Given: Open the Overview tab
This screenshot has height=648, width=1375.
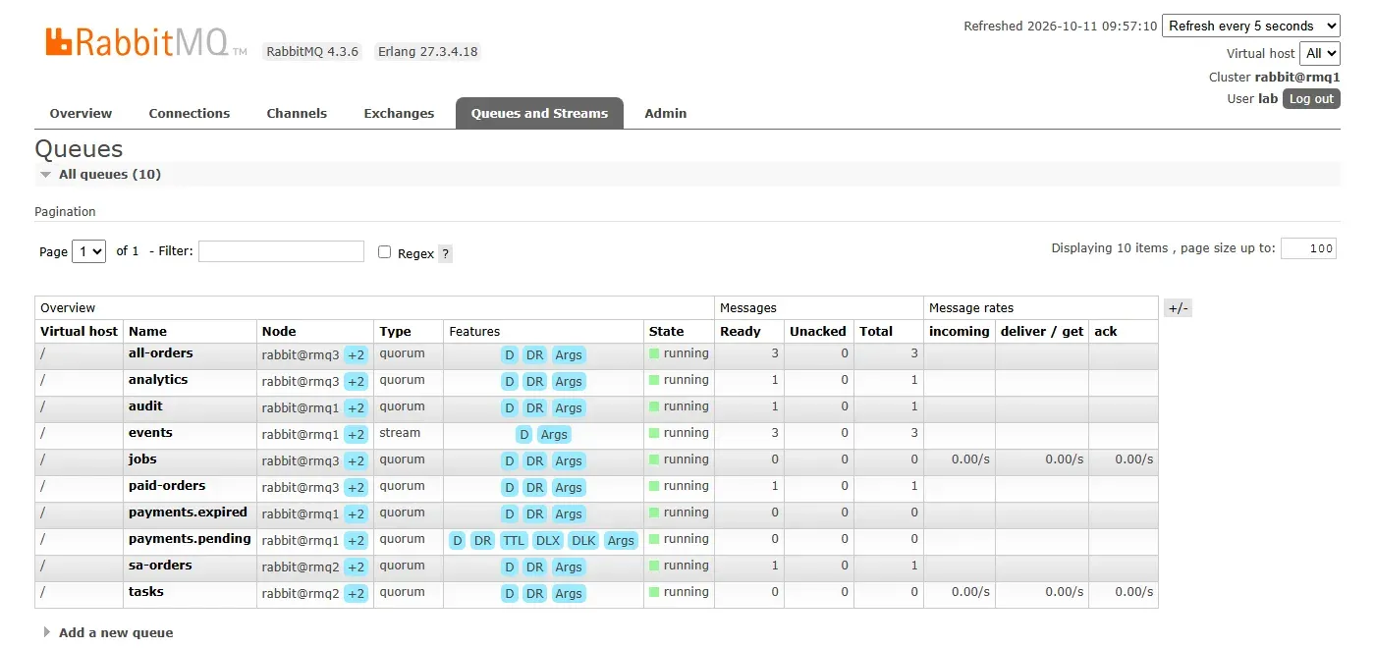Looking at the screenshot, I should [x=81, y=113].
